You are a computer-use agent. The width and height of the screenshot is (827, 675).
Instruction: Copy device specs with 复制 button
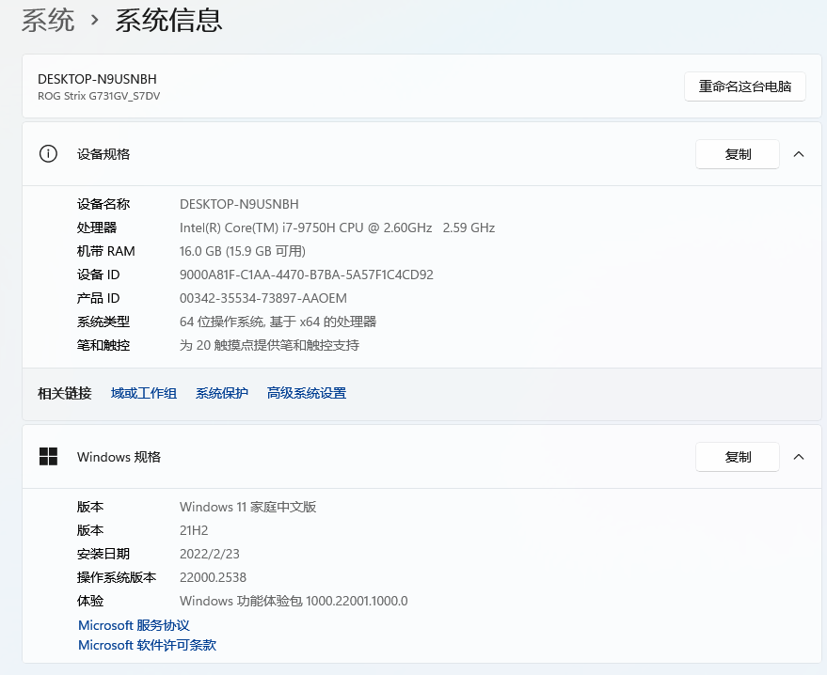[x=738, y=154]
